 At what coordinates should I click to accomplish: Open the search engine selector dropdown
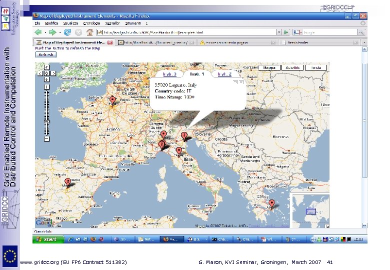pyautogui.click(x=297, y=32)
